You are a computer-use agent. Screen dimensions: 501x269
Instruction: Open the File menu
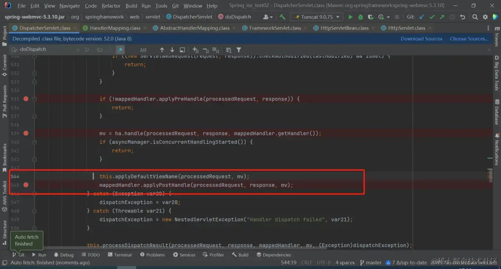click(x=22, y=6)
